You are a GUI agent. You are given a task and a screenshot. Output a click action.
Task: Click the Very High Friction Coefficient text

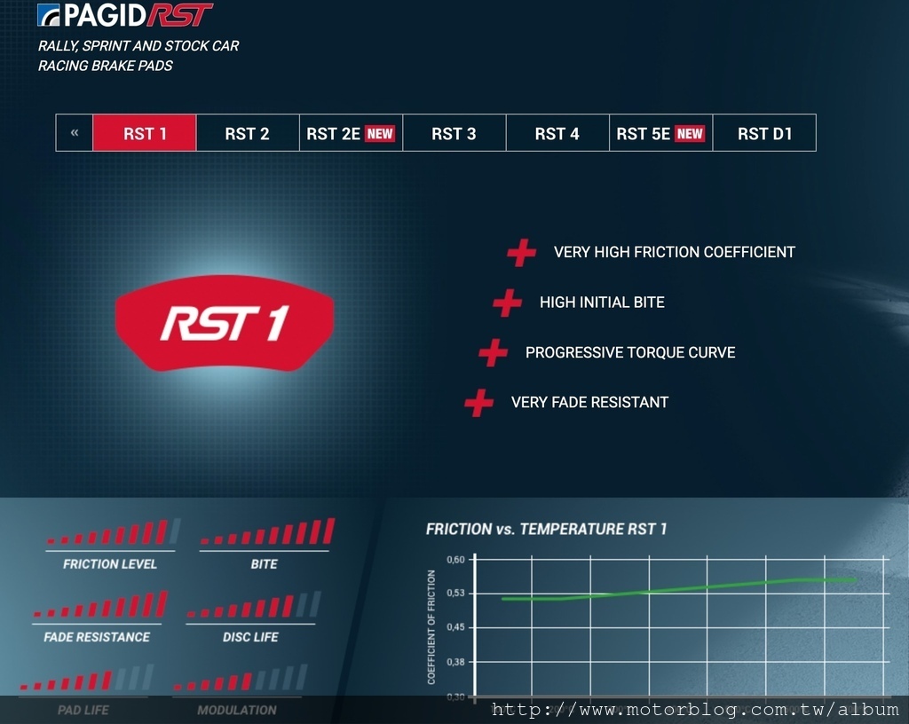point(675,252)
